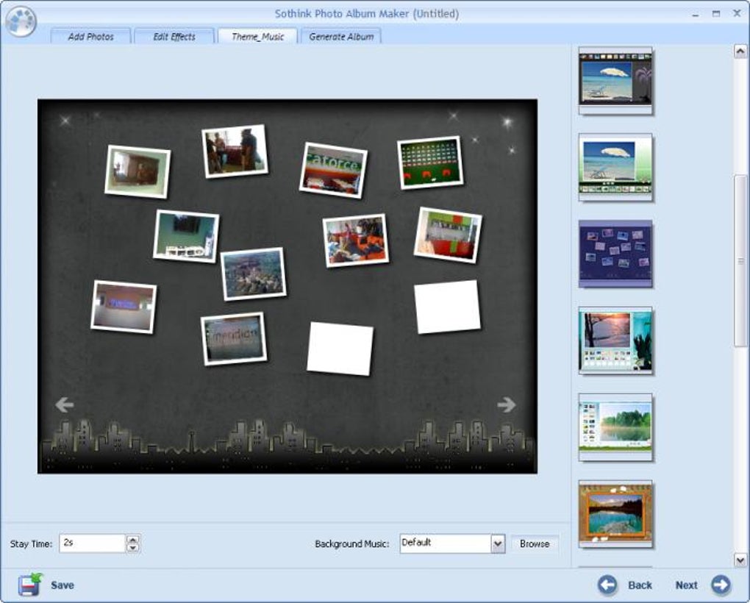
Task: Click the Save floppy disk icon
Action: pyautogui.click(x=30, y=585)
